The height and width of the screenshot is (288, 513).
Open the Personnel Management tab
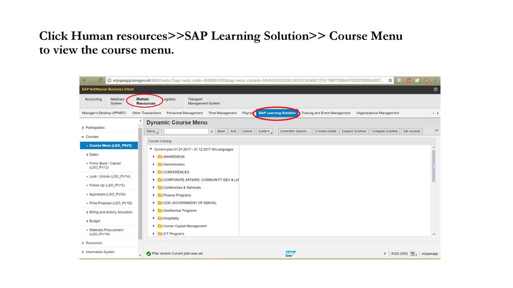[x=184, y=113]
